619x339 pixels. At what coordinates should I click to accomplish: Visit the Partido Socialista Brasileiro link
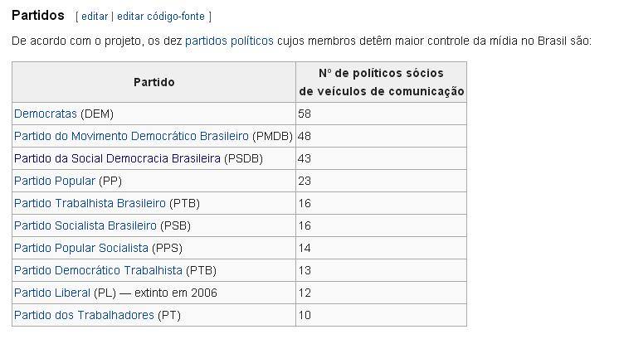click(85, 225)
